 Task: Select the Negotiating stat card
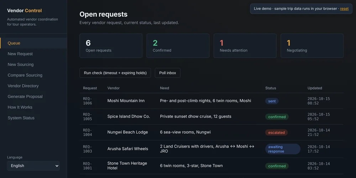click(x=312, y=46)
